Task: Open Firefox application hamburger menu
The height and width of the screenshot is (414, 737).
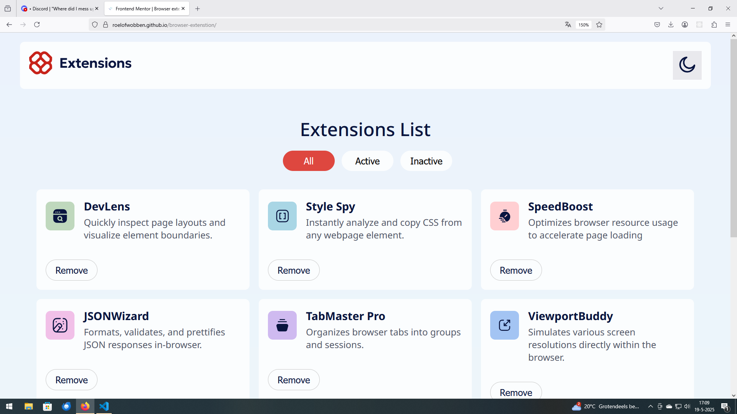Action: click(x=728, y=25)
